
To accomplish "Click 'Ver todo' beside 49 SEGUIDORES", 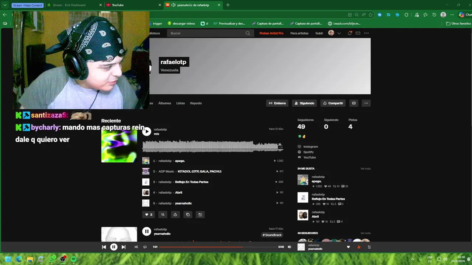I will click(365, 233).
